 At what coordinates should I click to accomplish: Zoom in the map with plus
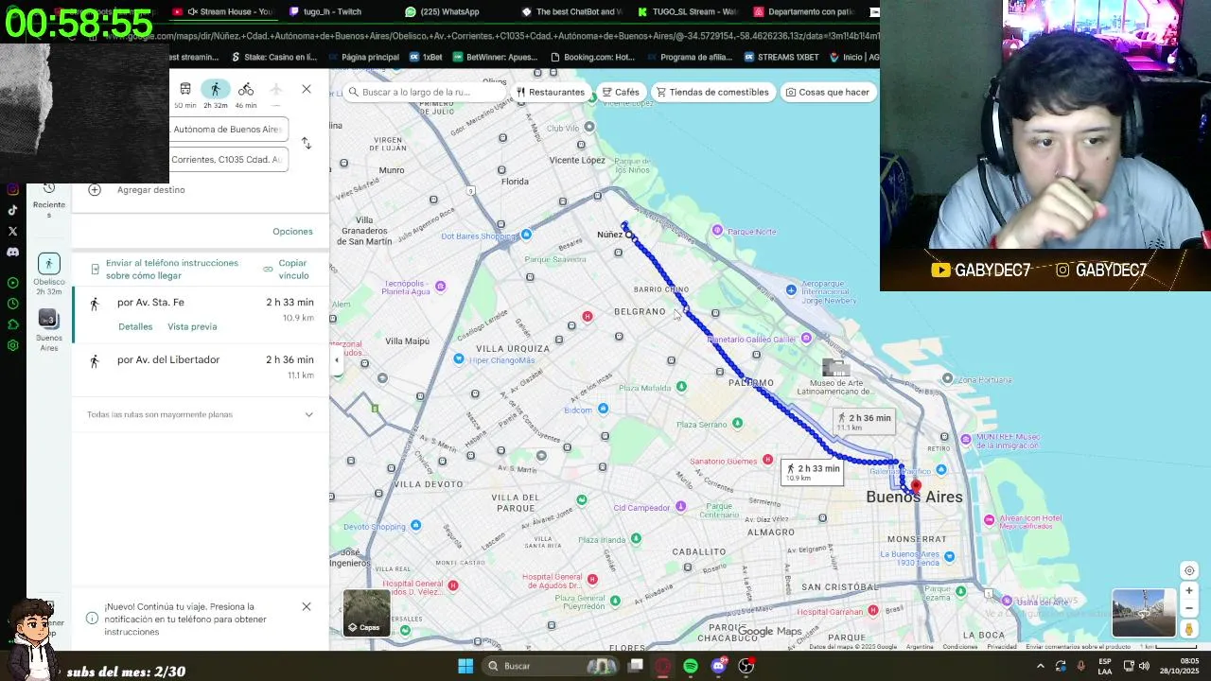1189,591
